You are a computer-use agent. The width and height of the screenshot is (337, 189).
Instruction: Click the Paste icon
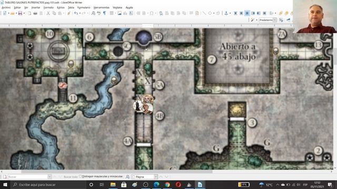click(x=60, y=13)
